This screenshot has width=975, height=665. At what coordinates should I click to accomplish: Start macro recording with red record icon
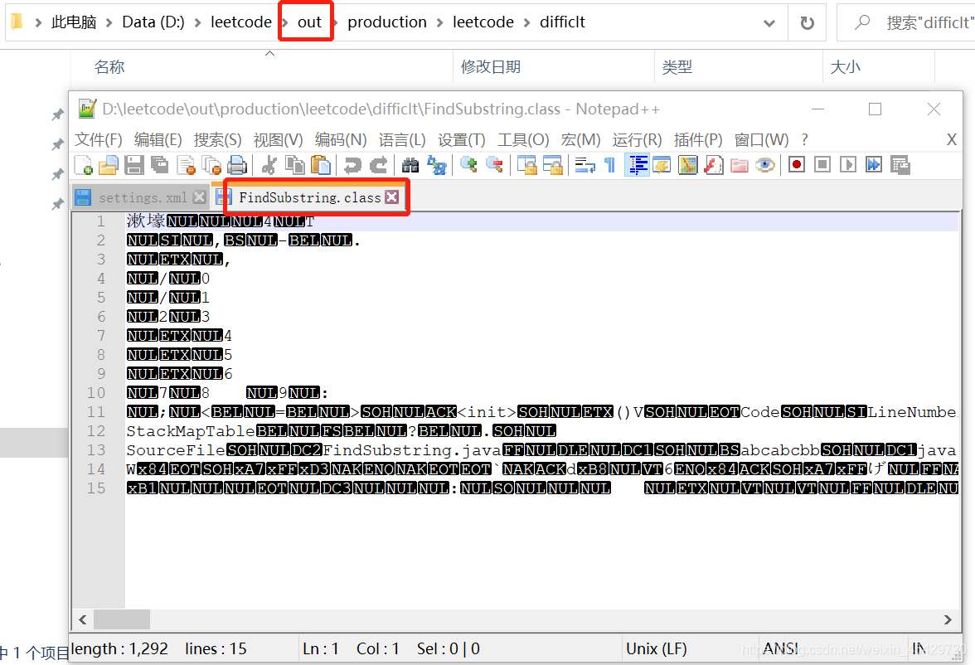797,165
